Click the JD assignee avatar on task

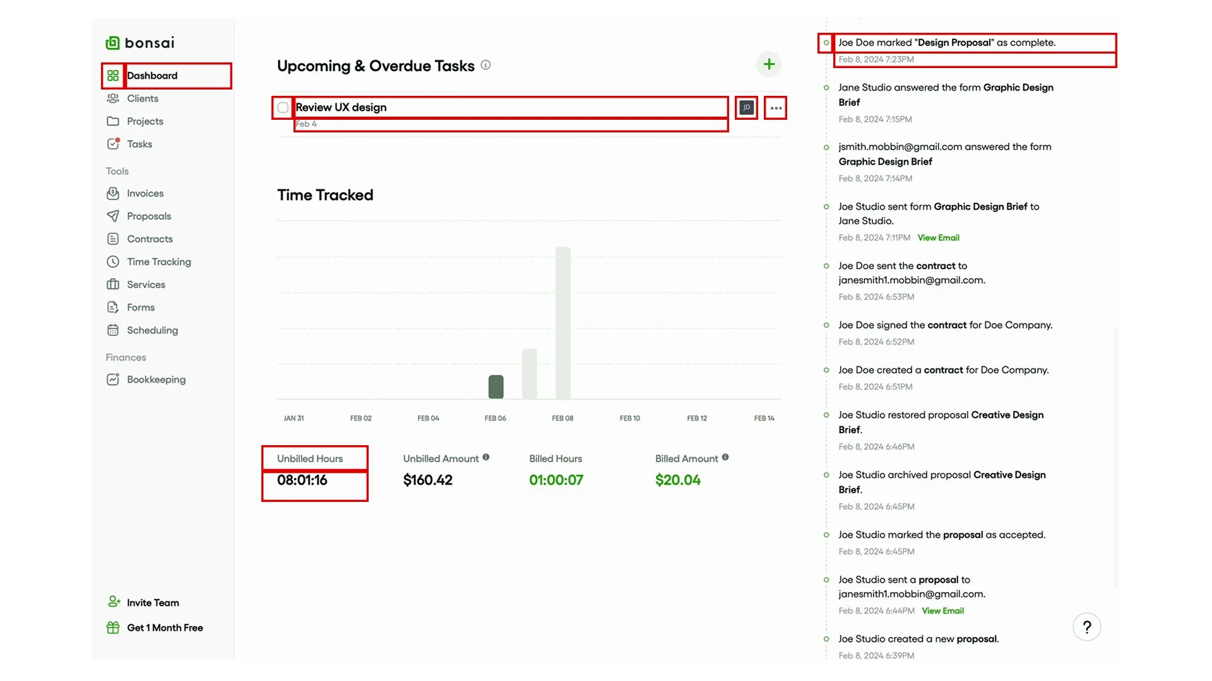pos(746,108)
